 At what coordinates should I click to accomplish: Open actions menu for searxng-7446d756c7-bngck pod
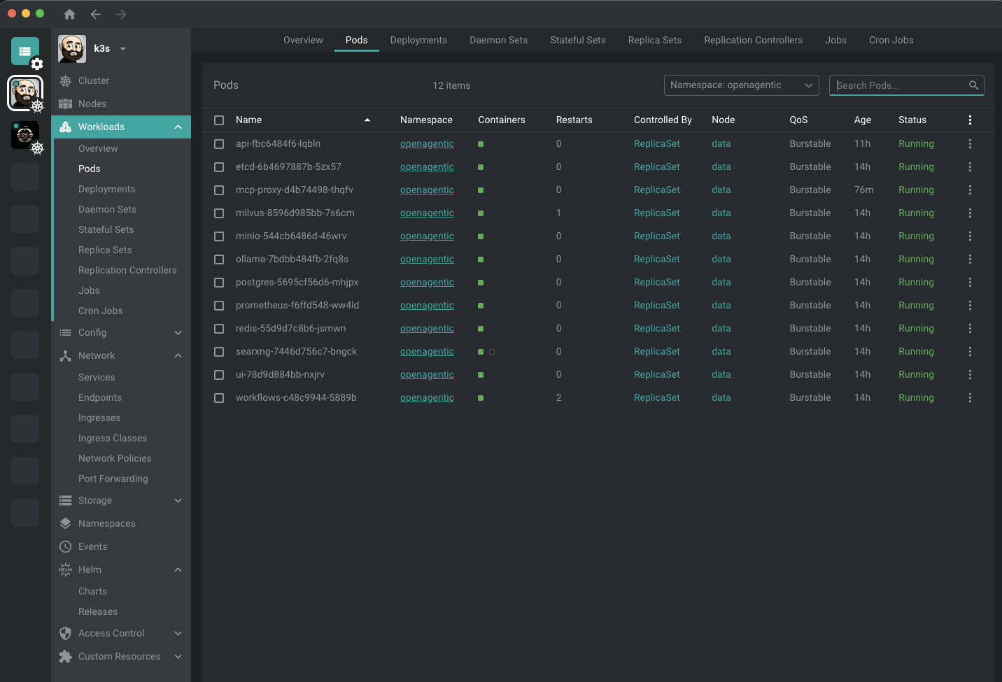tap(970, 351)
